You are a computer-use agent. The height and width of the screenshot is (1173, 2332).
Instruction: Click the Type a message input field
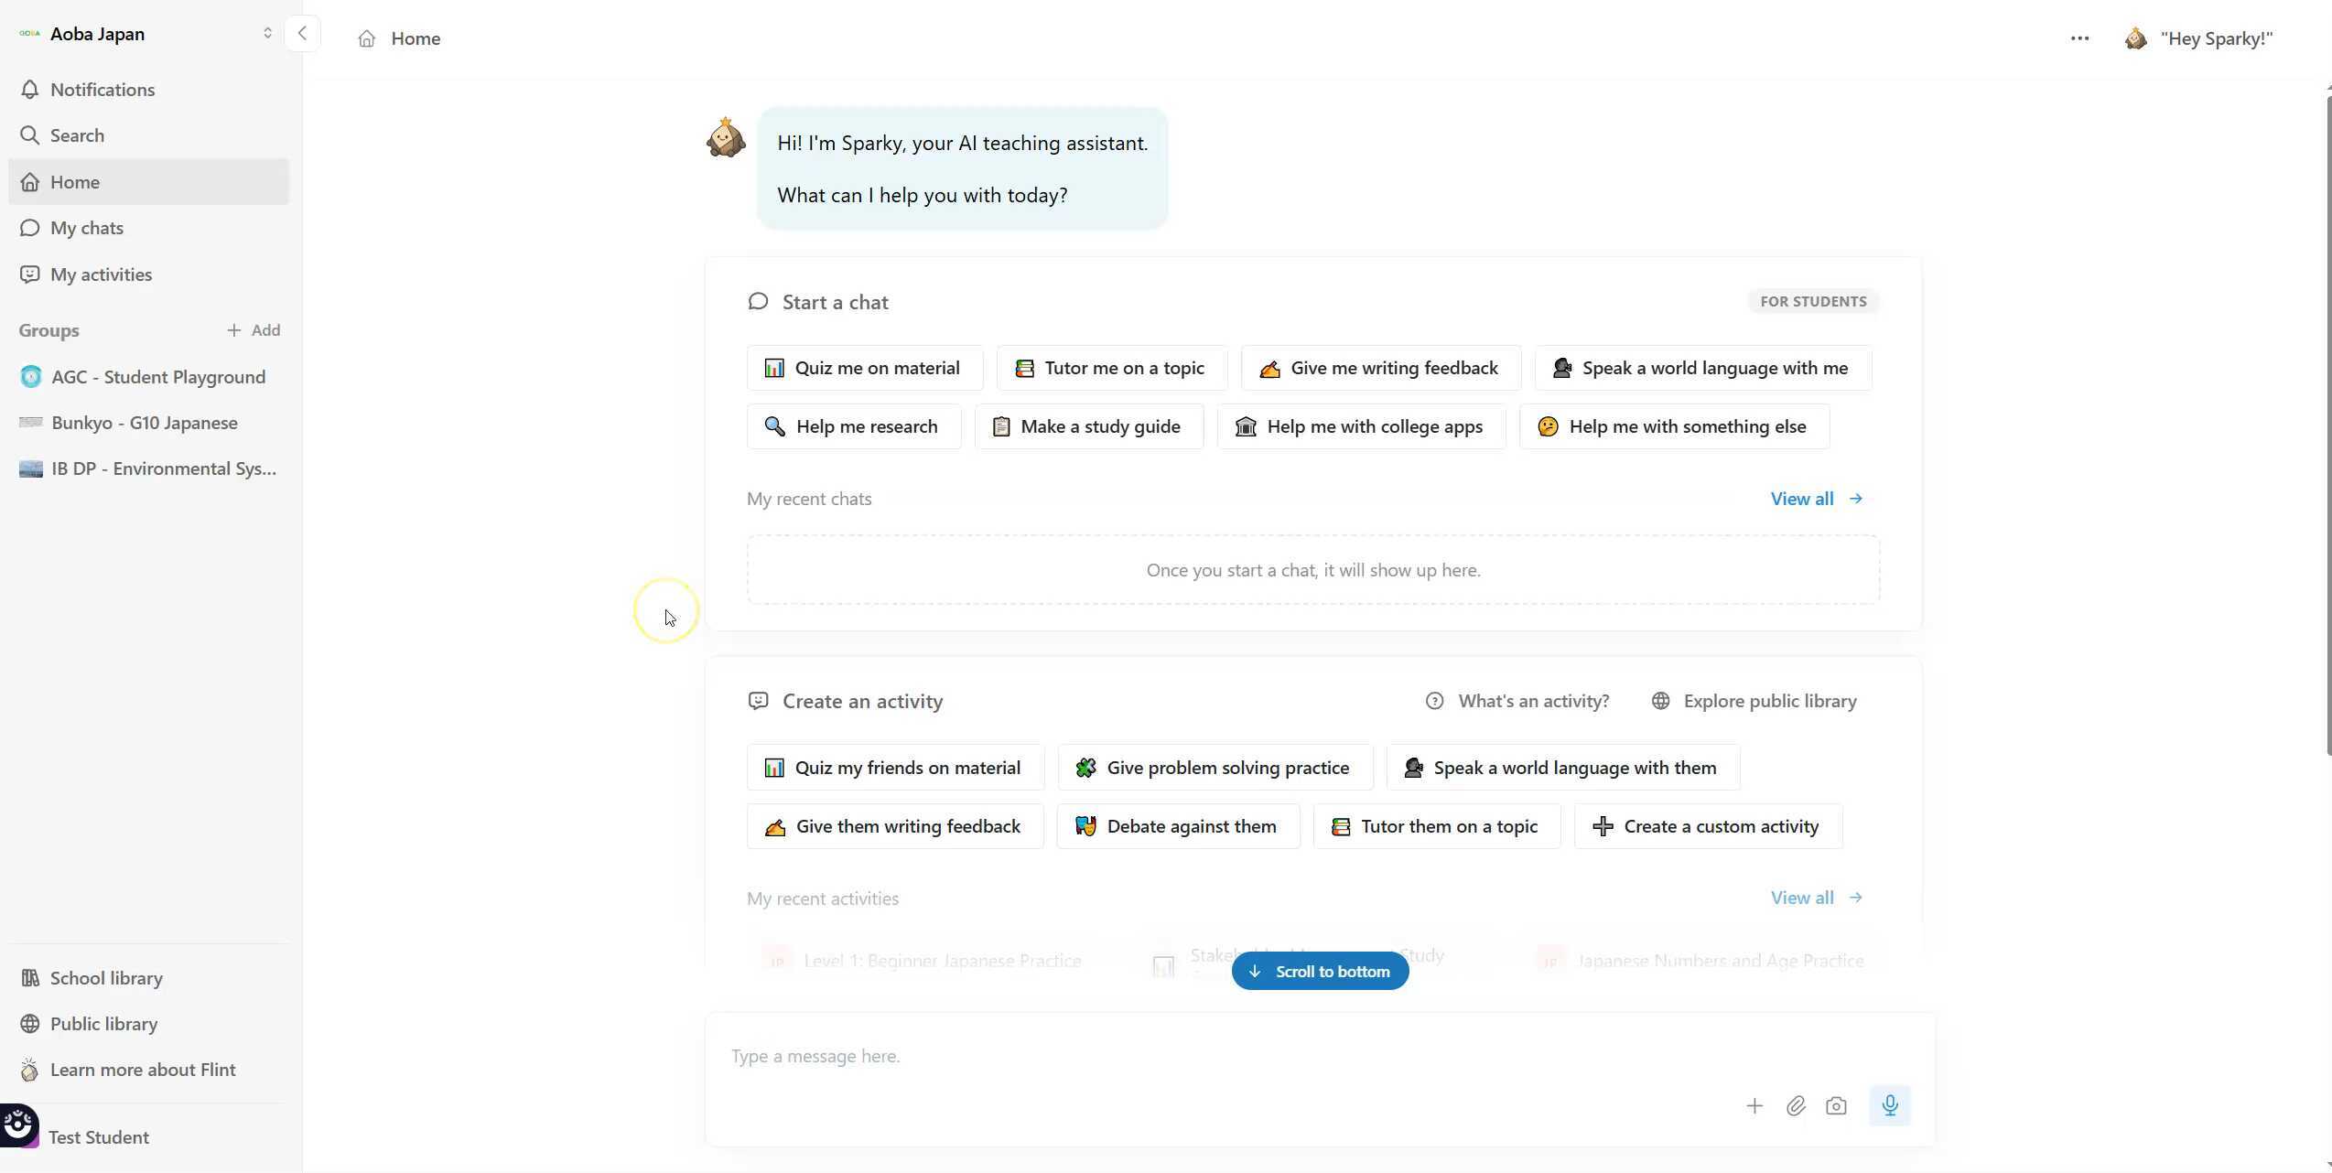click(x=1190, y=1056)
